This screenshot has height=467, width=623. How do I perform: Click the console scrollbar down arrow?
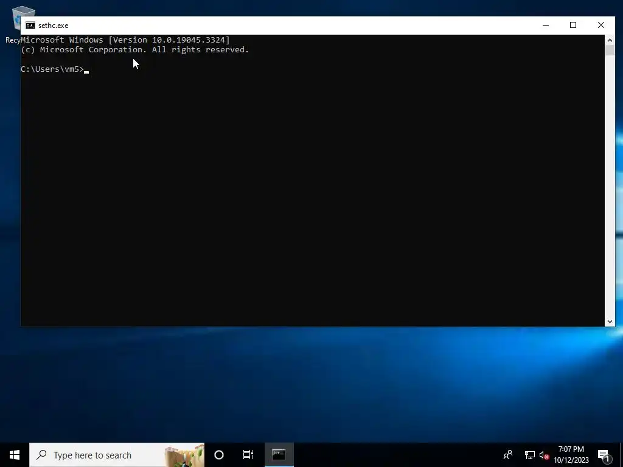[x=610, y=322]
